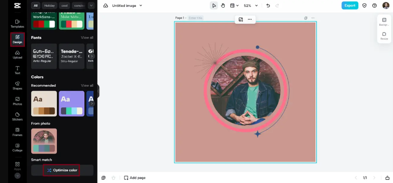Select the man's circular photo on canvas
Screen dimensions: 393x183
245,91
